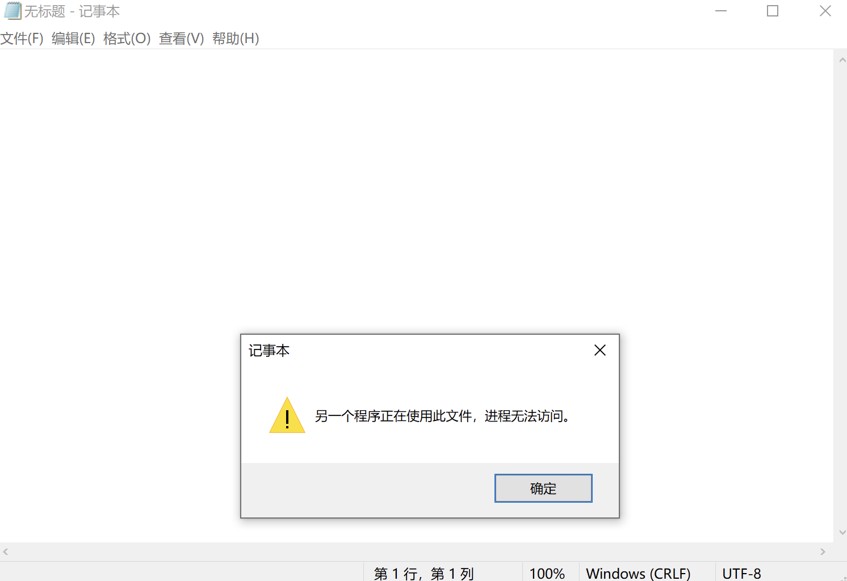Click the Windows (CRLF) status field

638,573
